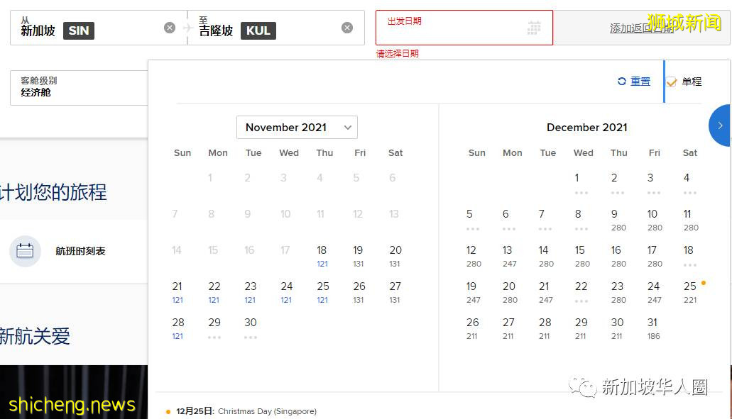Screen dimensions: 732x419
Task: Click the 航班时刻表 calendar icon
Action: click(x=25, y=251)
